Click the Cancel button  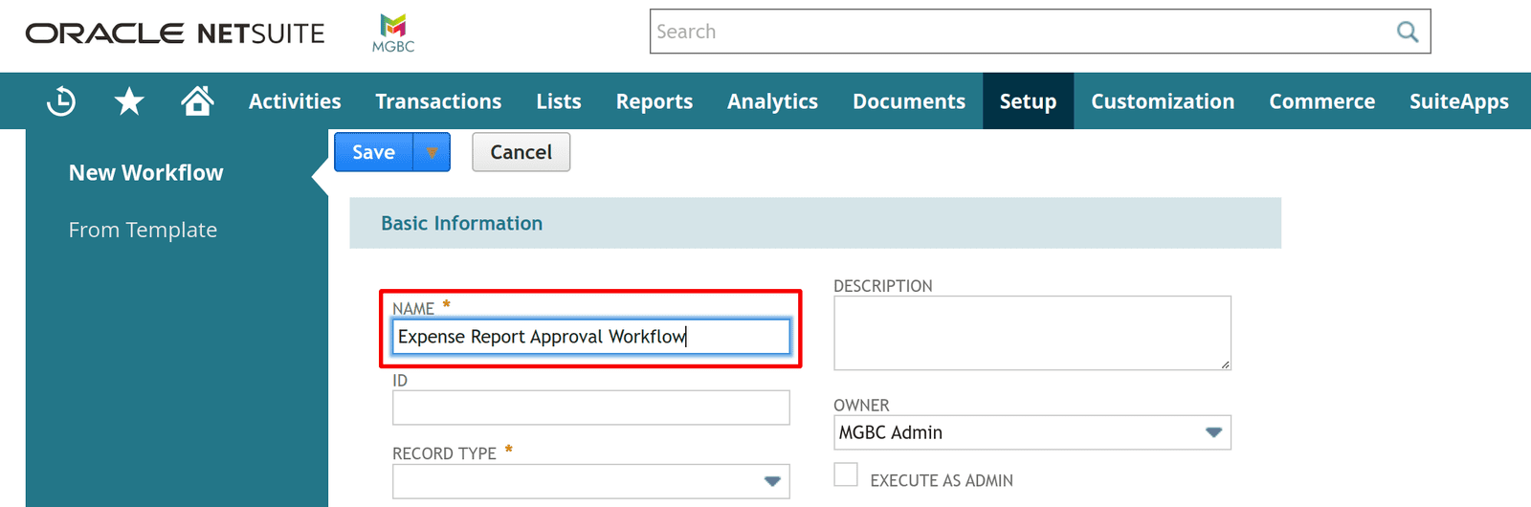coord(521,152)
